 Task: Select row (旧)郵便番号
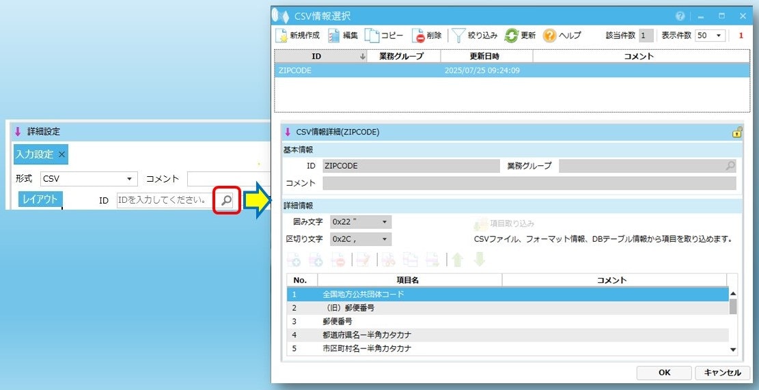click(x=508, y=307)
